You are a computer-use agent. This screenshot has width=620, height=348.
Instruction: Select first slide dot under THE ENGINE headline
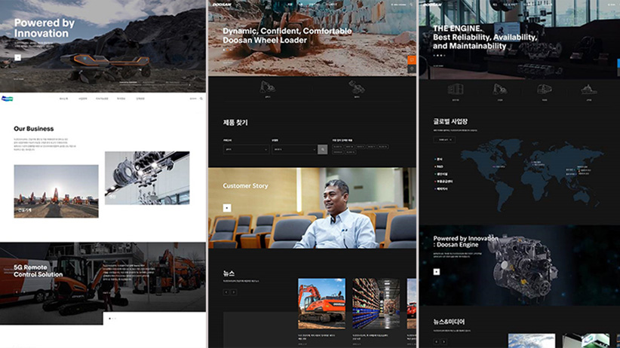point(434,55)
